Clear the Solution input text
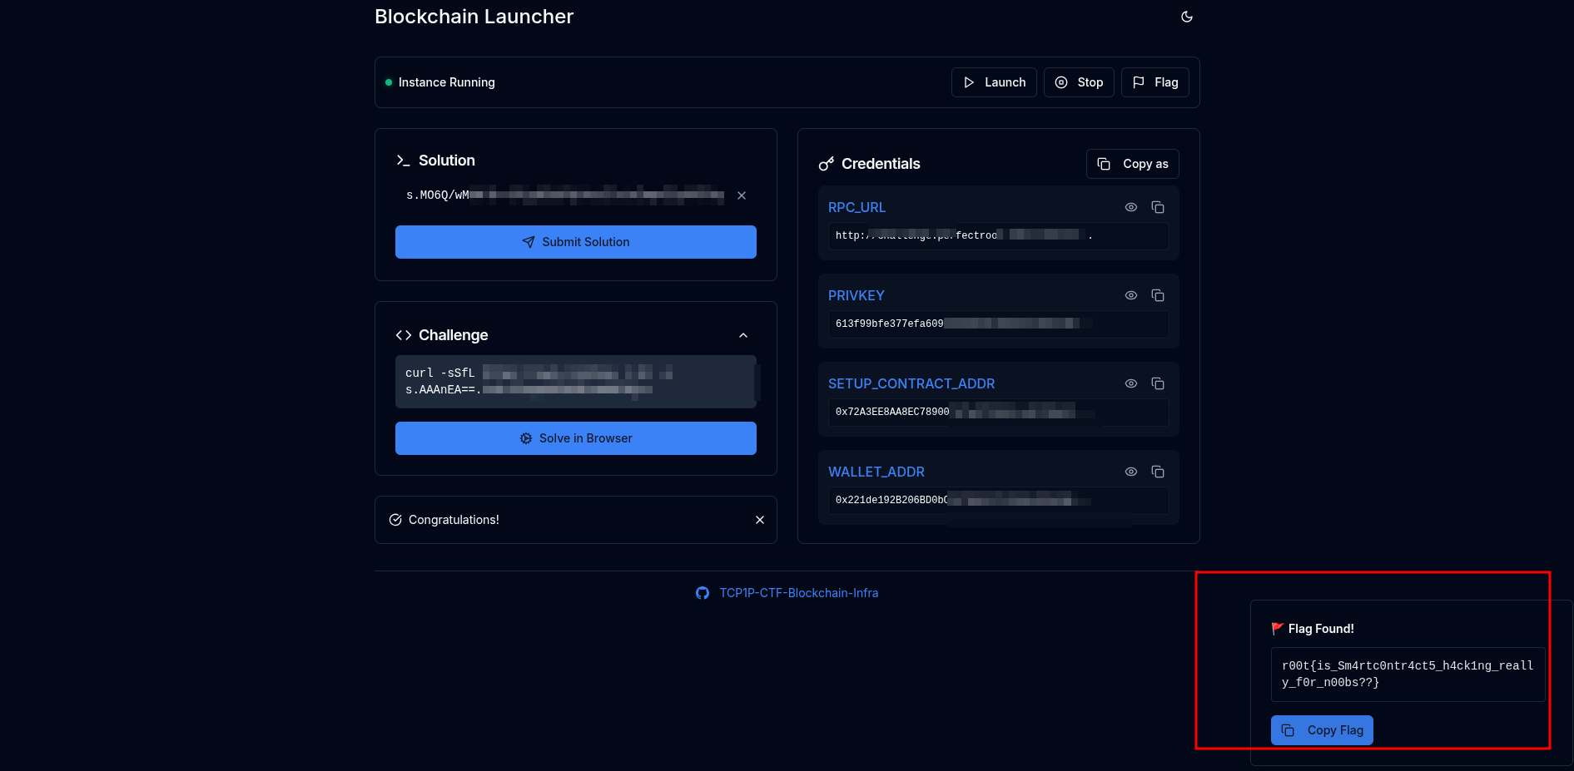 click(x=742, y=195)
